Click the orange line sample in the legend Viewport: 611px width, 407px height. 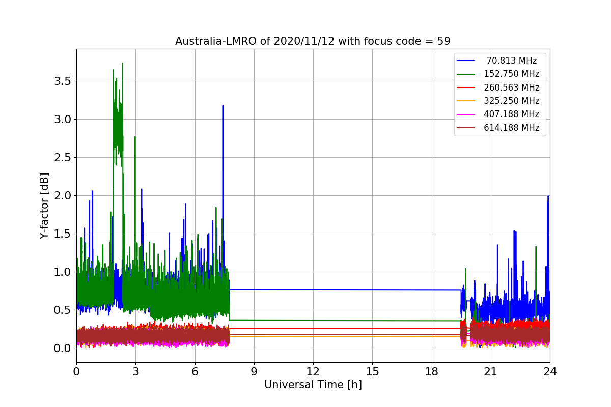point(466,101)
